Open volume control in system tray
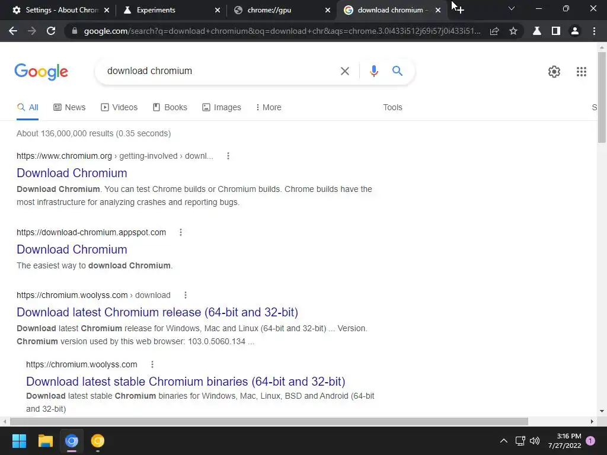 coord(535,441)
